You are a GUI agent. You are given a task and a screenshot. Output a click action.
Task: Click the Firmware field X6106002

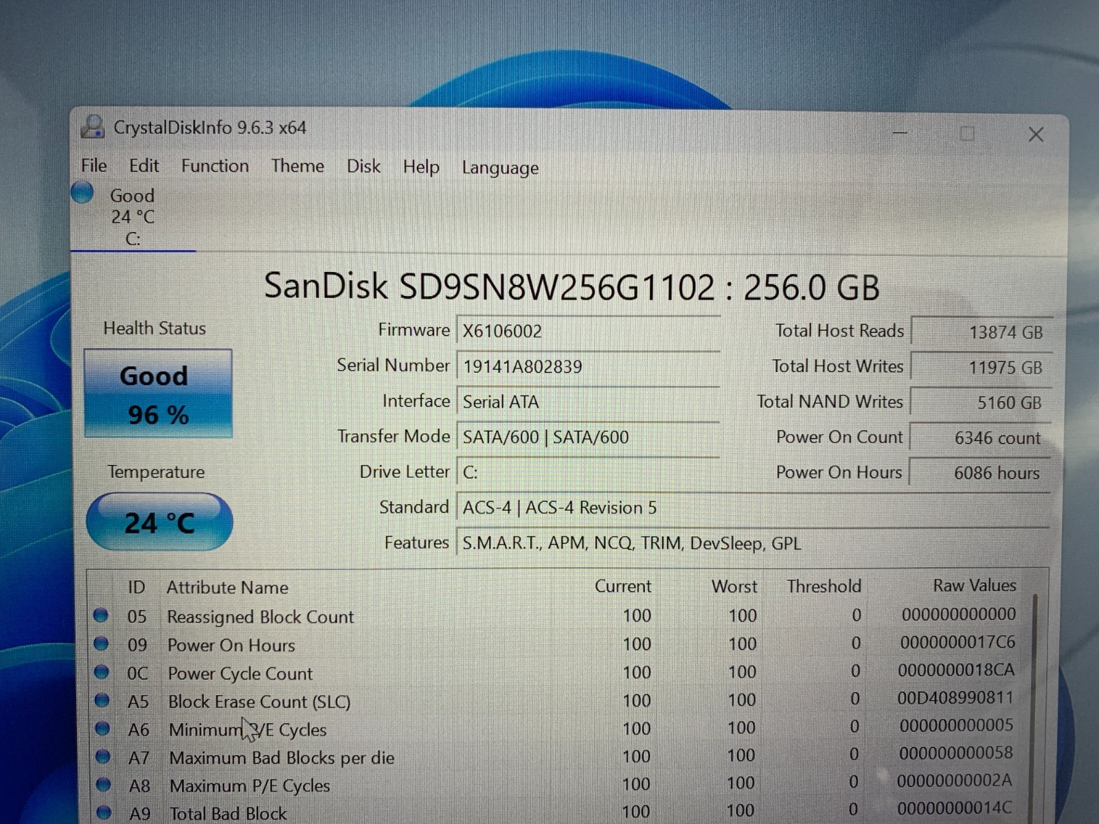[x=587, y=331]
